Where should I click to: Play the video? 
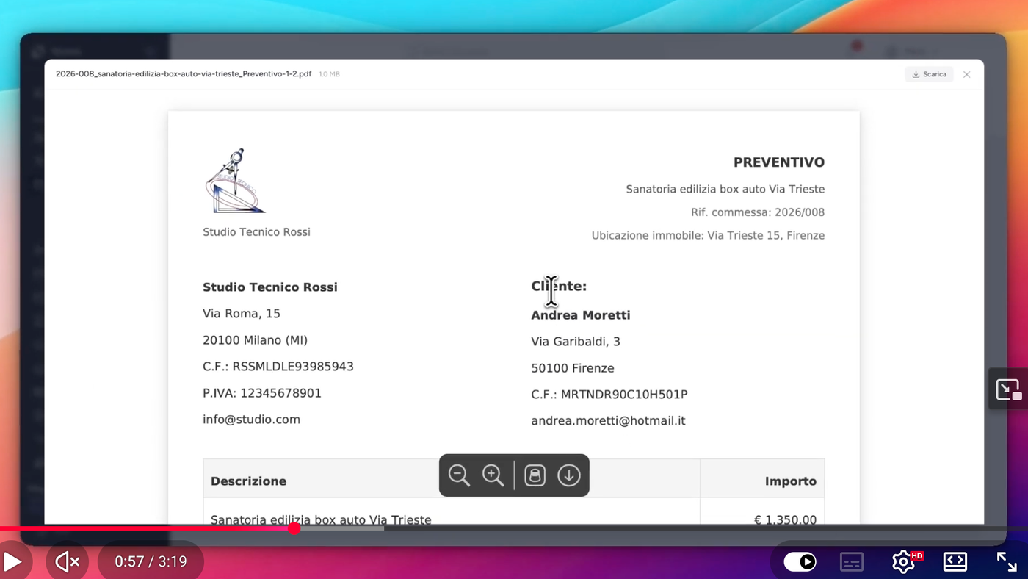pos(12,562)
